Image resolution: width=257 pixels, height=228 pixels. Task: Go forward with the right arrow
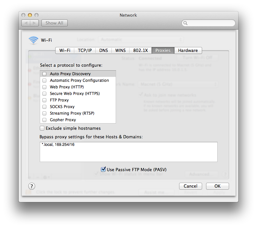point(34,23)
